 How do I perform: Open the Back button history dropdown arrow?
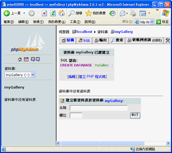24,13
